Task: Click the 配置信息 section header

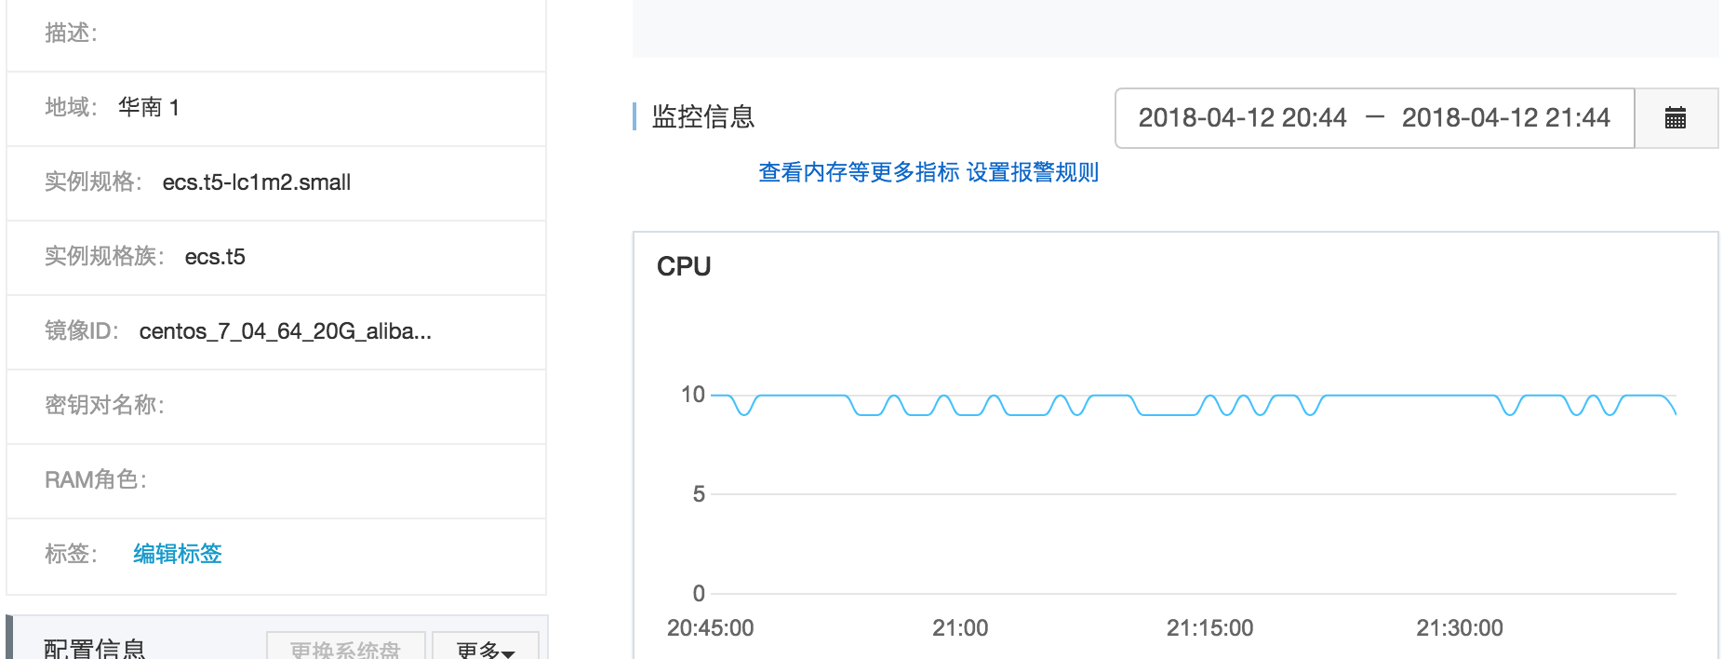Action: click(95, 648)
